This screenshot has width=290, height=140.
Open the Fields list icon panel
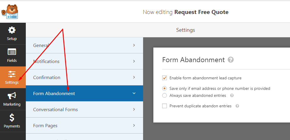tap(12, 52)
